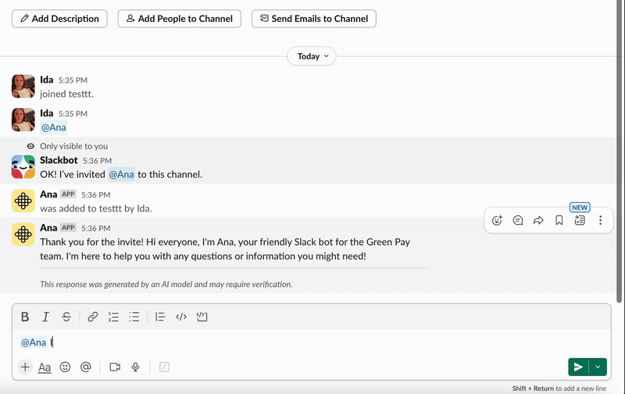Open the slash shortcuts menu

tap(164, 367)
